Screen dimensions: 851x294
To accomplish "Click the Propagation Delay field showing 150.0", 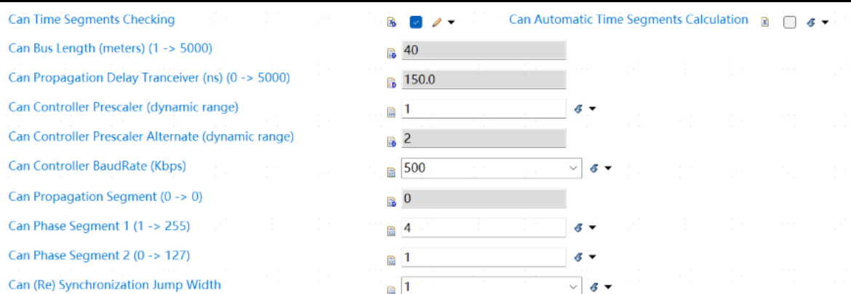I will [484, 80].
